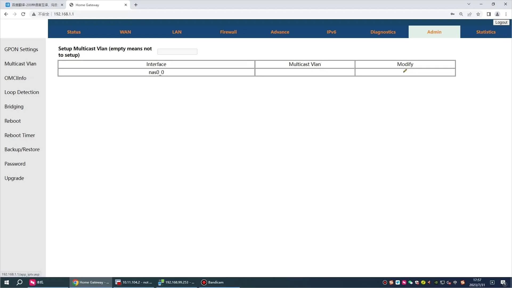The width and height of the screenshot is (512, 288).
Task: Open a new browser tab
Action: pyautogui.click(x=136, y=5)
